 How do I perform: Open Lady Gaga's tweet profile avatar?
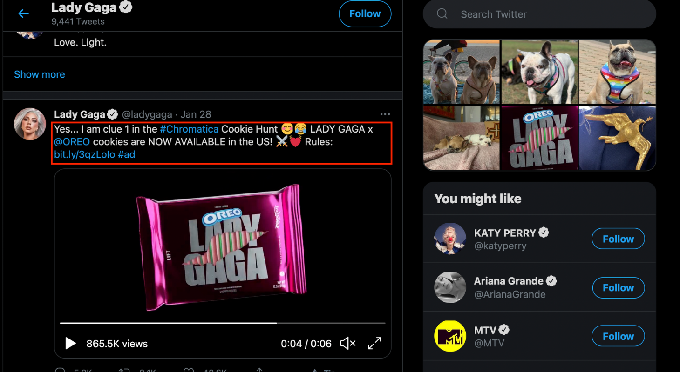(30, 124)
